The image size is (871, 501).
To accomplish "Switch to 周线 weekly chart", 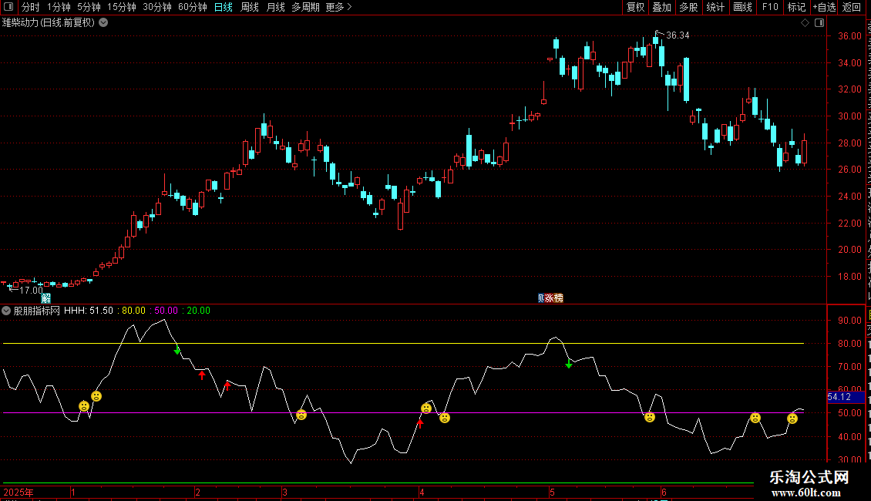I will pyautogui.click(x=250, y=7).
